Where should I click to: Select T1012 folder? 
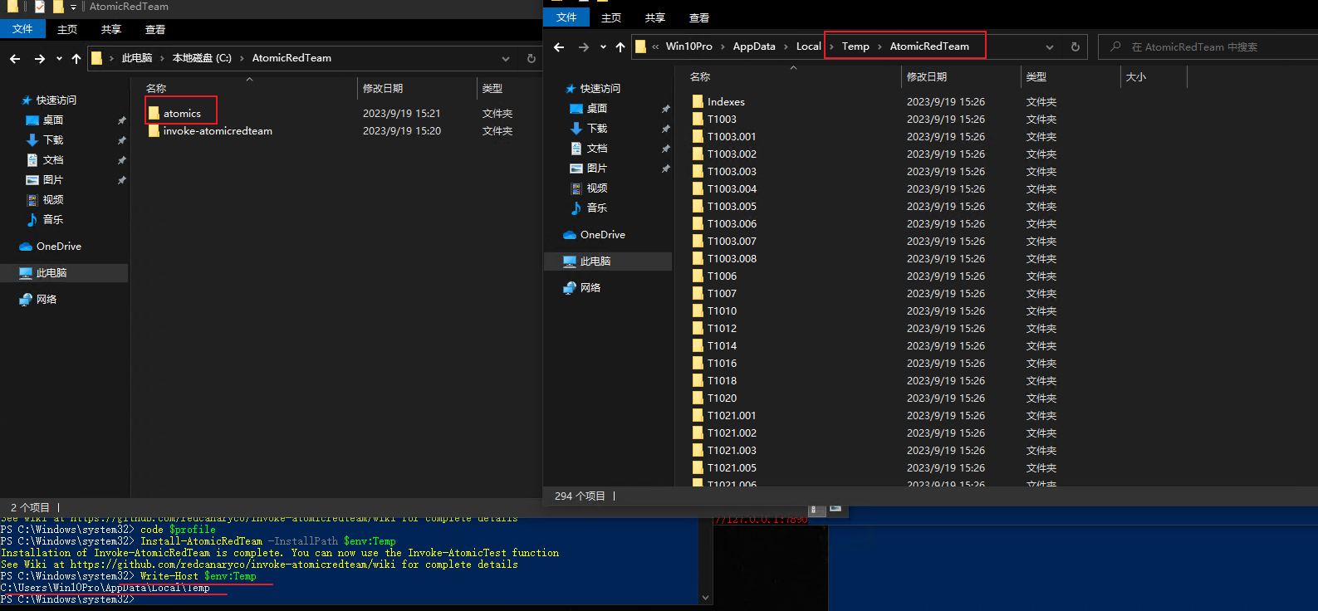coord(722,329)
